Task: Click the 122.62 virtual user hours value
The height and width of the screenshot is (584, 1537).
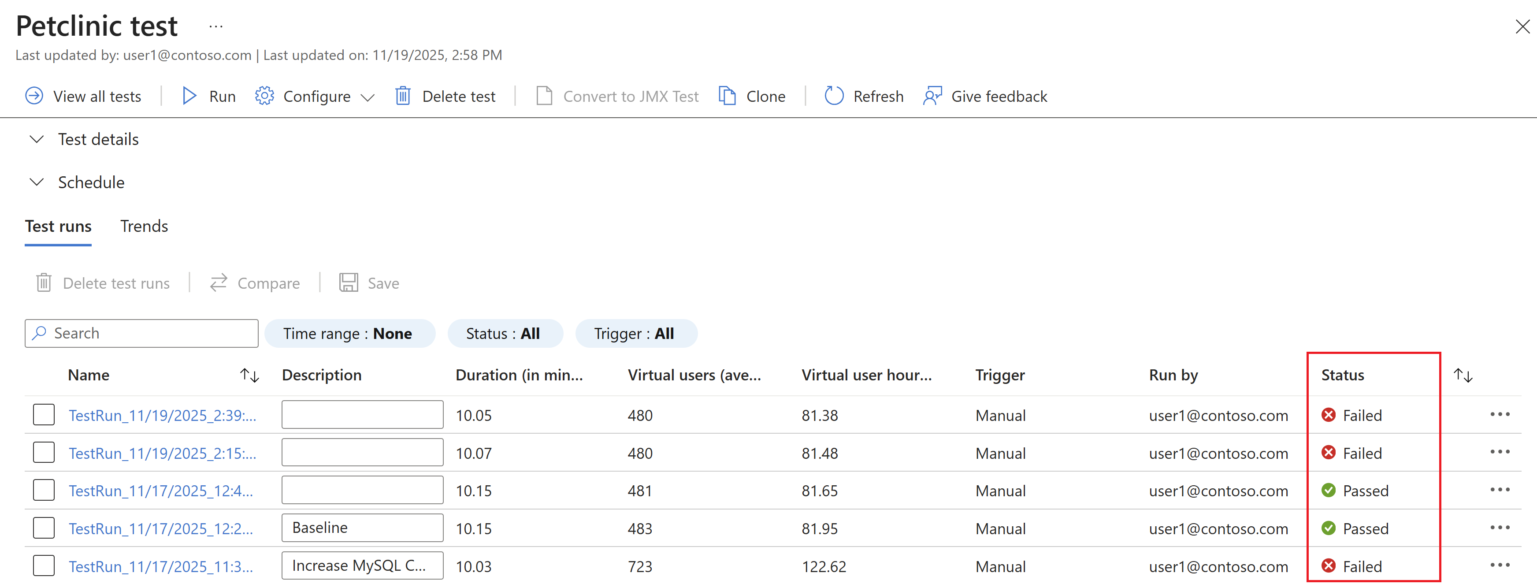Action: 824,567
